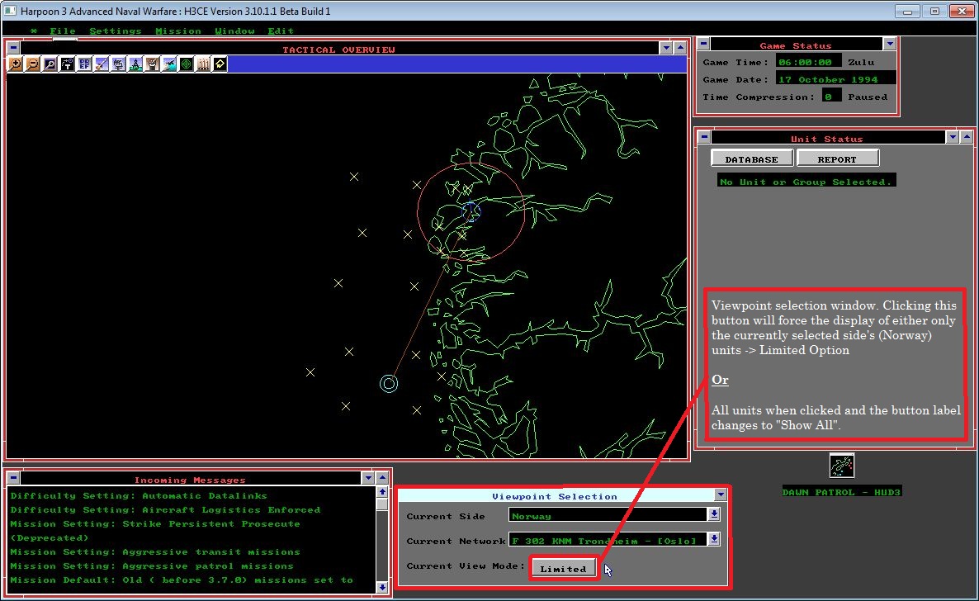Click the circled unit marker at line end
This screenshot has height=601, width=979.
(x=389, y=384)
